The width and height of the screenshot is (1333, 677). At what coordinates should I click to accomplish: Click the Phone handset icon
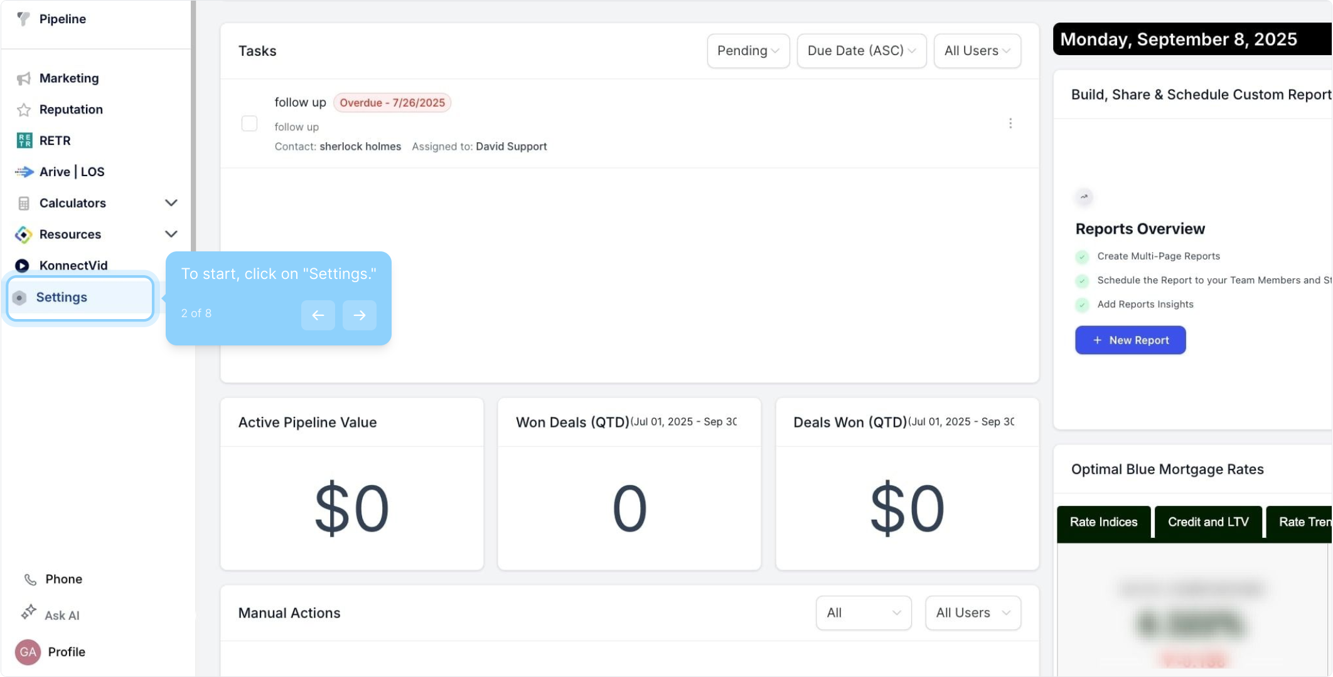(x=30, y=580)
